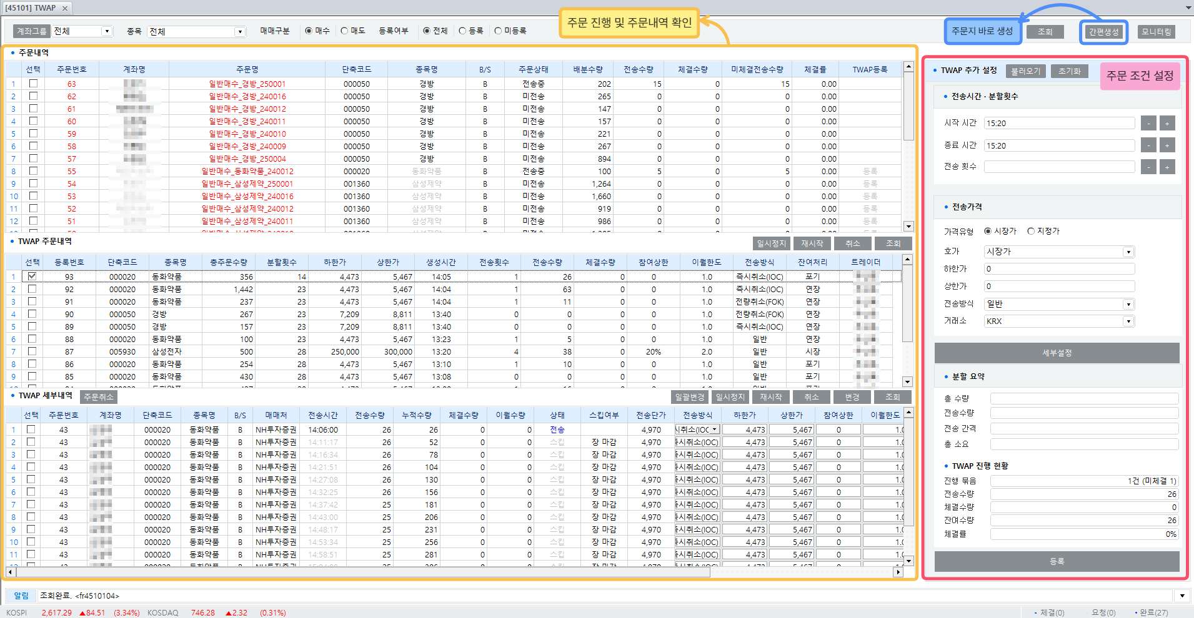The height and width of the screenshot is (618, 1194).
Task: Decrease 시작 시간 with its minus button
Action: coord(1148,124)
